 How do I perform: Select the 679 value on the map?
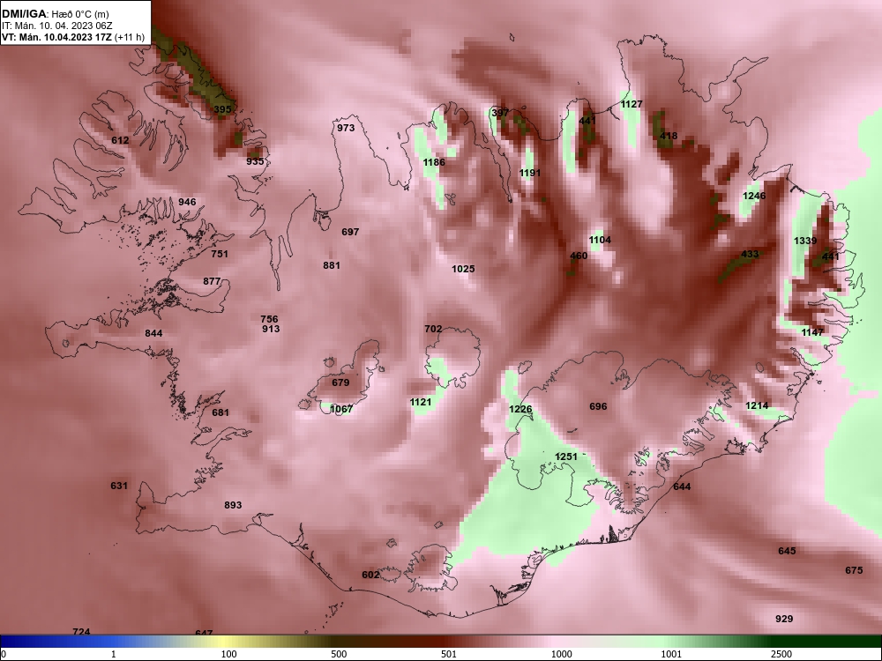click(340, 382)
